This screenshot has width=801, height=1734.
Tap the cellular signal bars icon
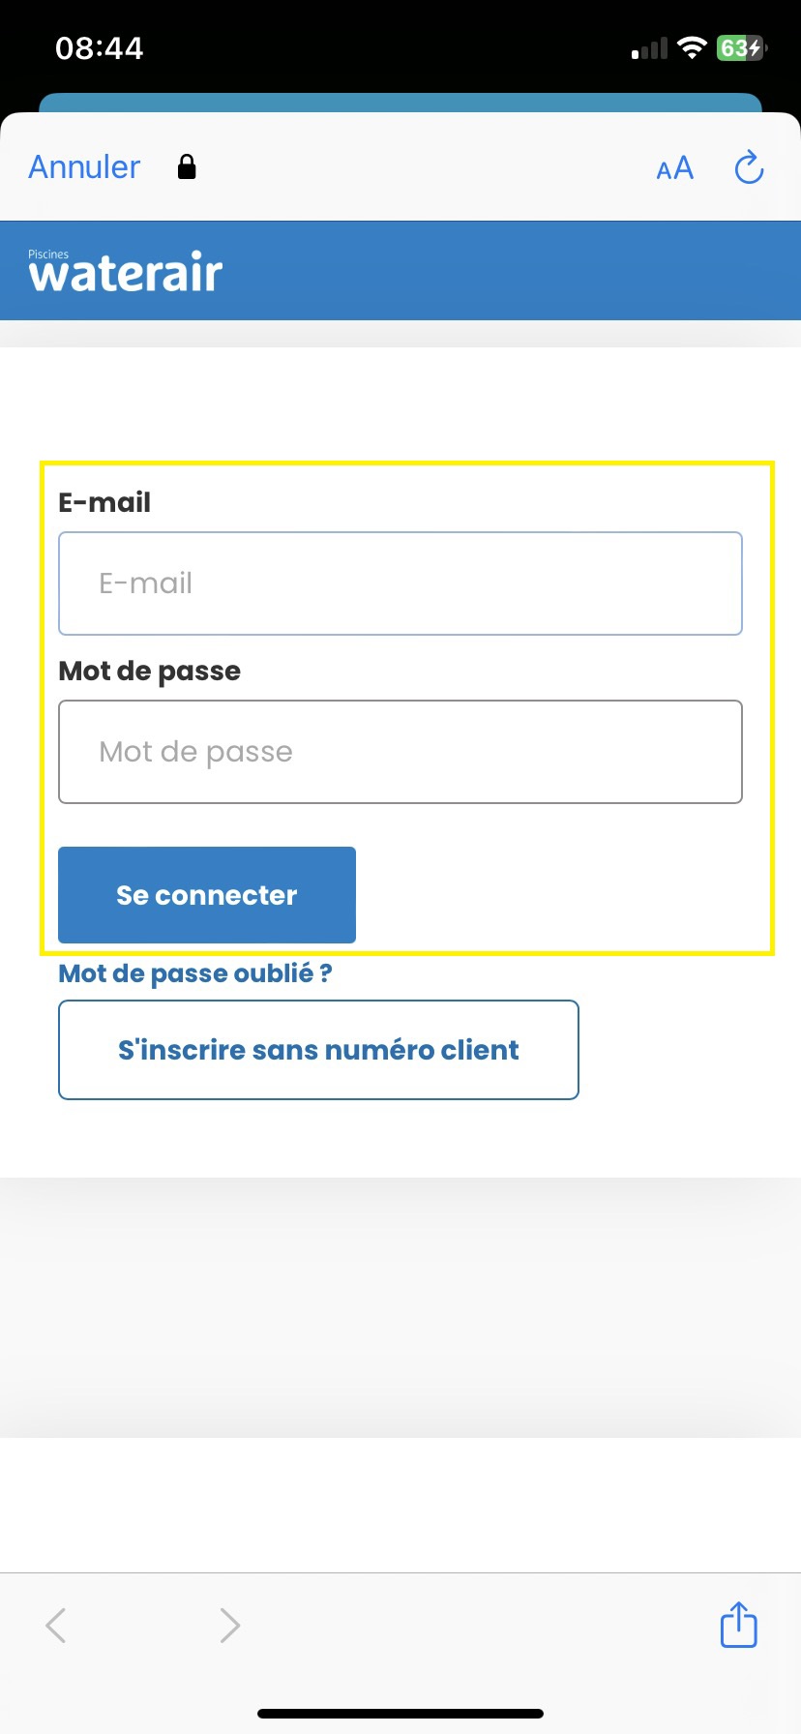click(649, 49)
